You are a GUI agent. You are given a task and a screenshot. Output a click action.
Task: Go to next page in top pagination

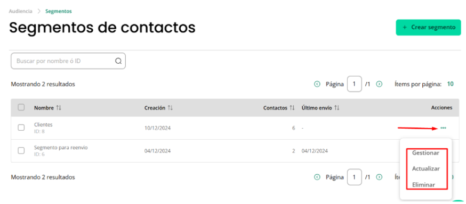pyautogui.click(x=379, y=84)
